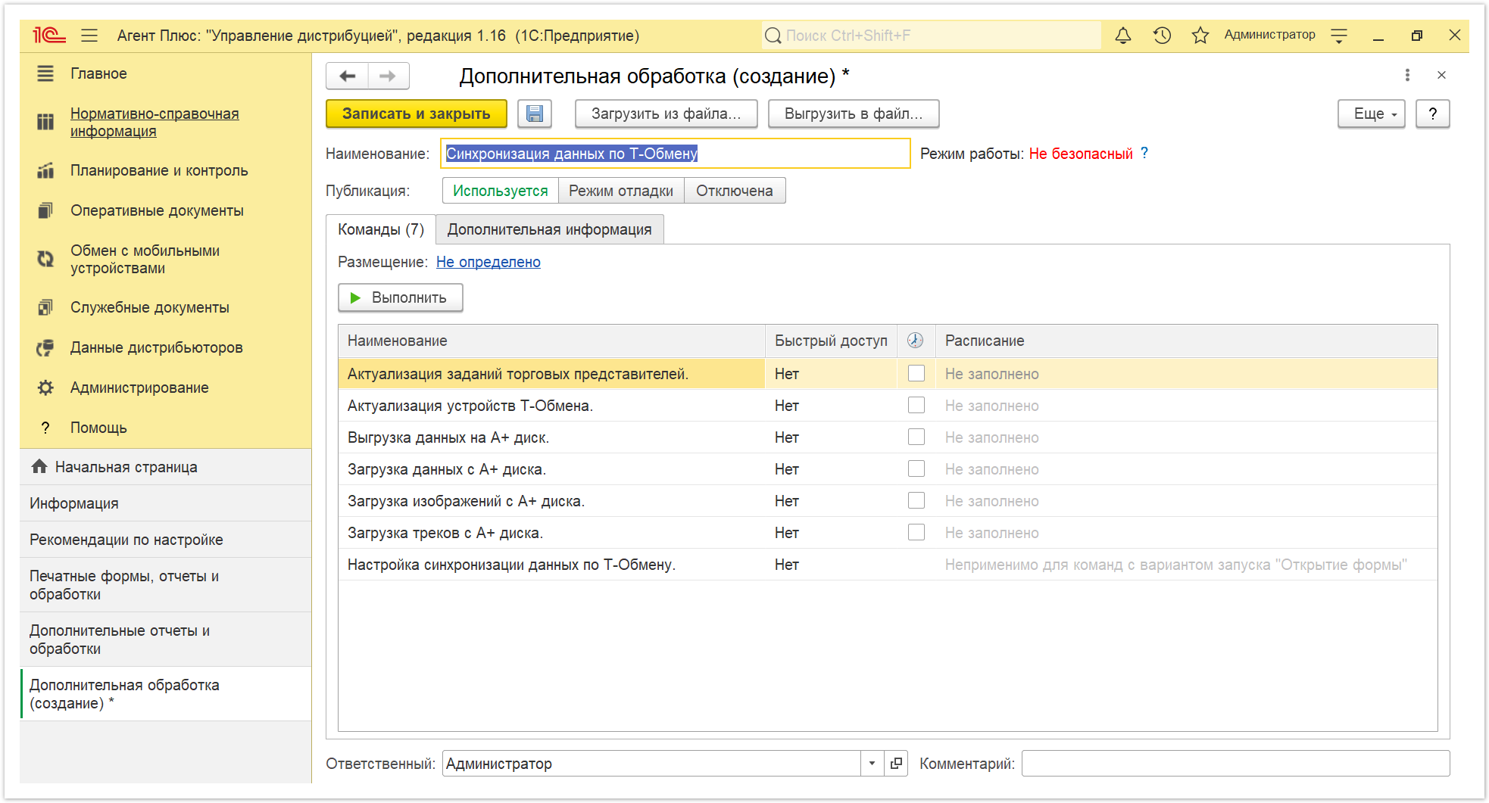The width and height of the screenshot is (1489, 803).
Task: Open the main menu hamburger icon
Action: click(89, 36)
